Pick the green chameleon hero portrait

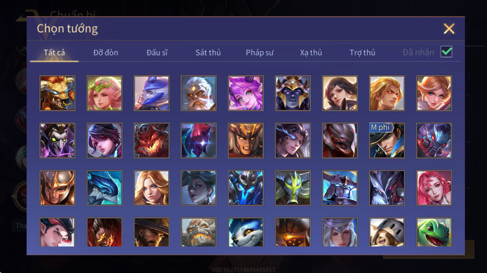pos(434,232)
